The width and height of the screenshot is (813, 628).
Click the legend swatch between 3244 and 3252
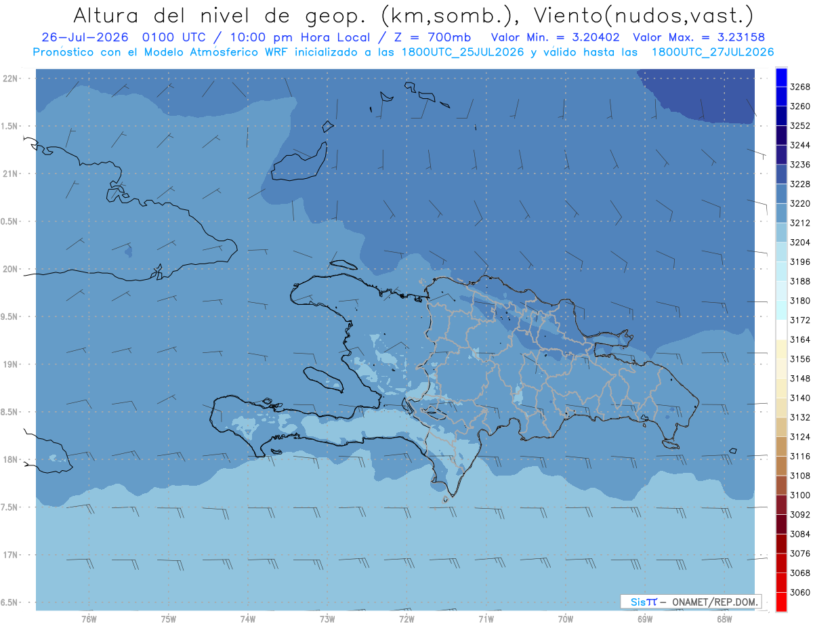[781, 135]
